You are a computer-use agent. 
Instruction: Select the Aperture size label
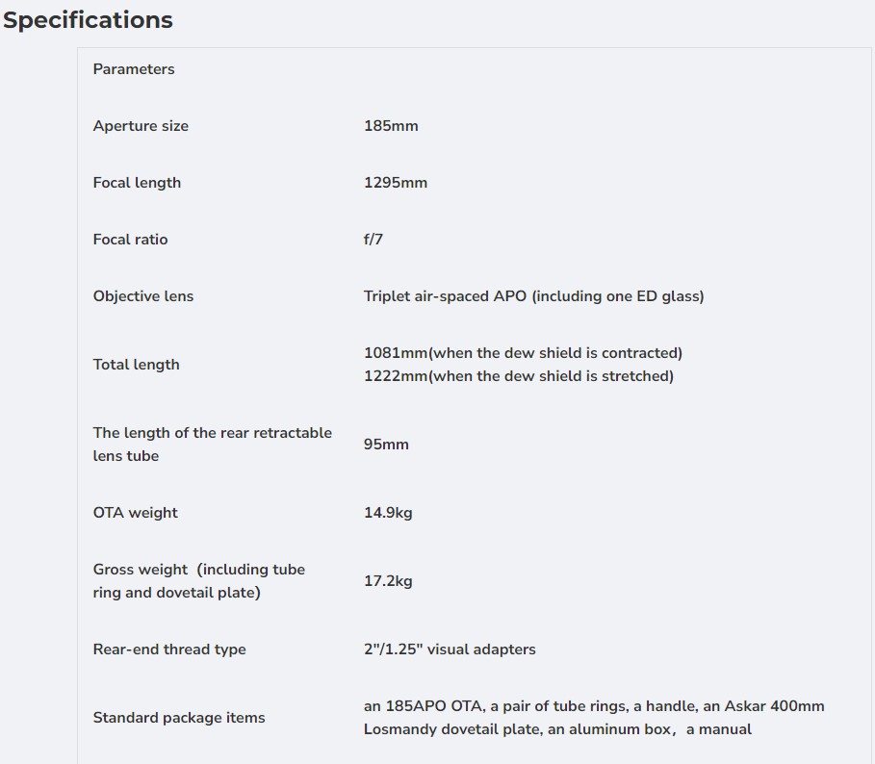click(141, 126)
